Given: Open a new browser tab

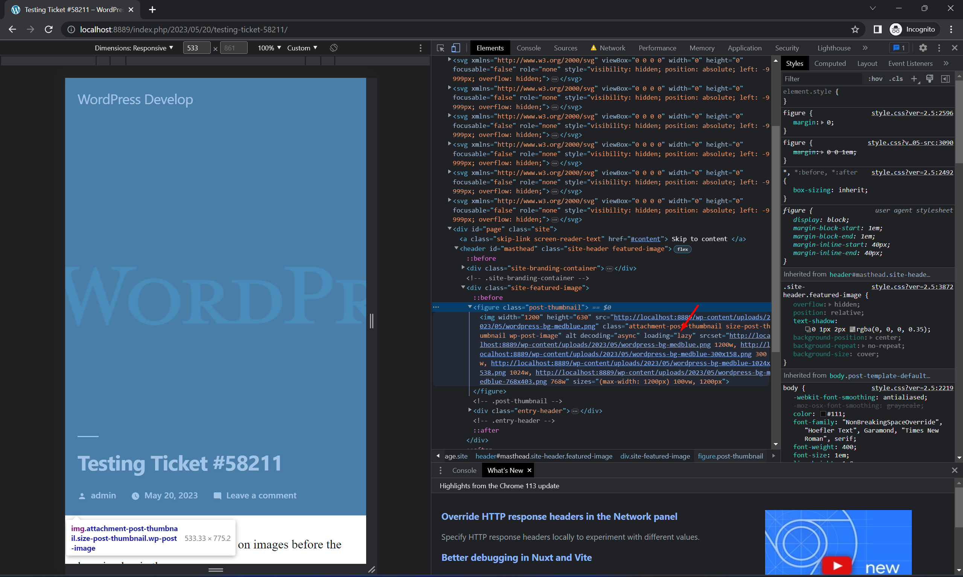Looking at the screenshot, I should click(152, 9).
